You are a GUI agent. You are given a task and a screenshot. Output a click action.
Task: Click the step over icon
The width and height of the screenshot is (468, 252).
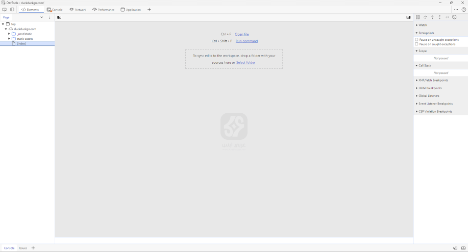[425, 17]
